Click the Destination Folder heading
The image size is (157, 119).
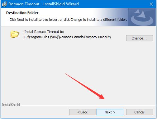coord(22,13)
